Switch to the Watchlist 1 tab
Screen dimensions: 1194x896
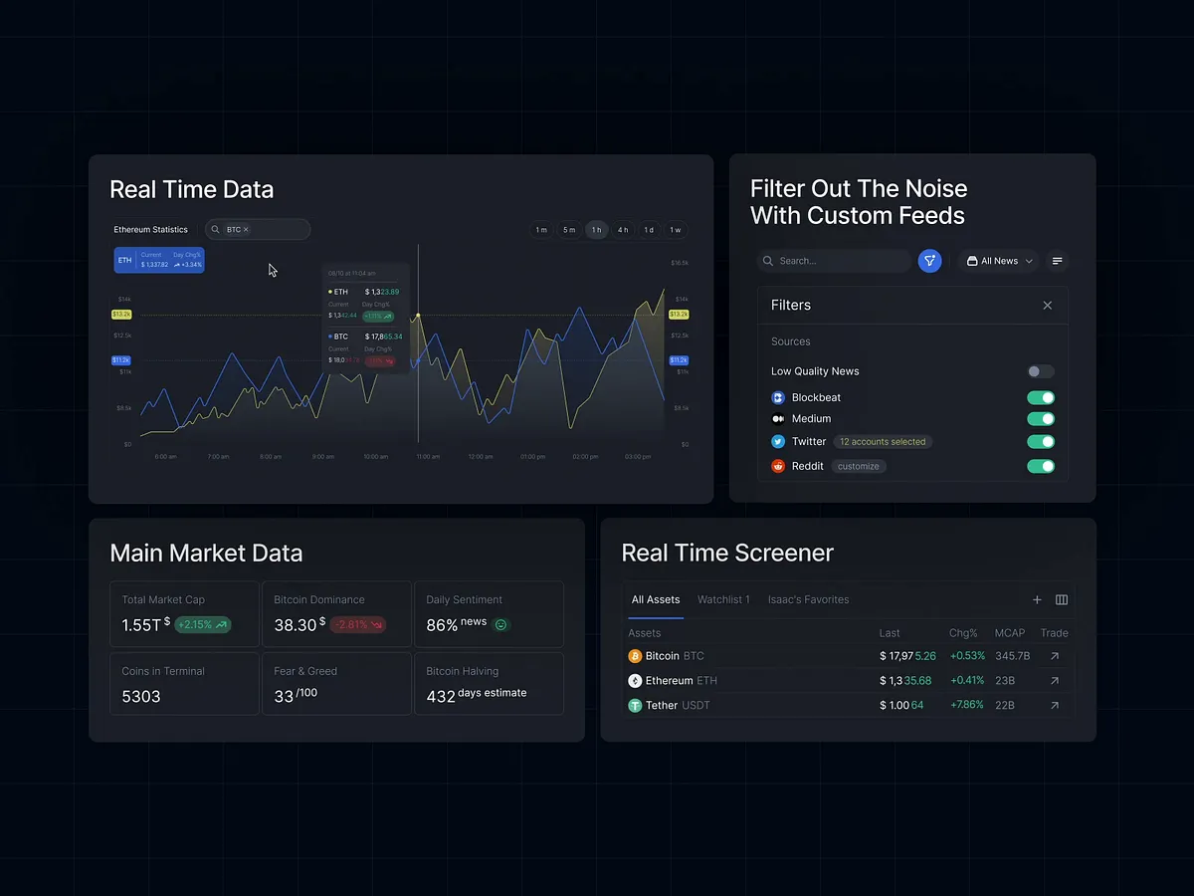[x=723, y=599]
